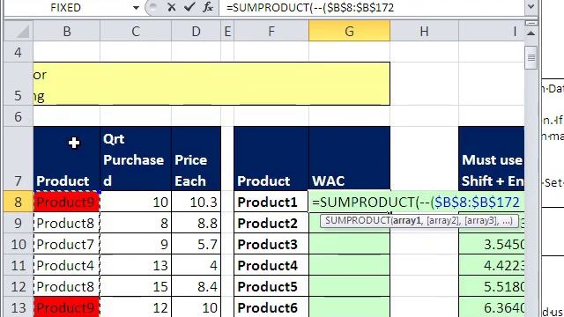Click inside the formula bar text
This screenshot has width=564, height=317.
point(372,8)
